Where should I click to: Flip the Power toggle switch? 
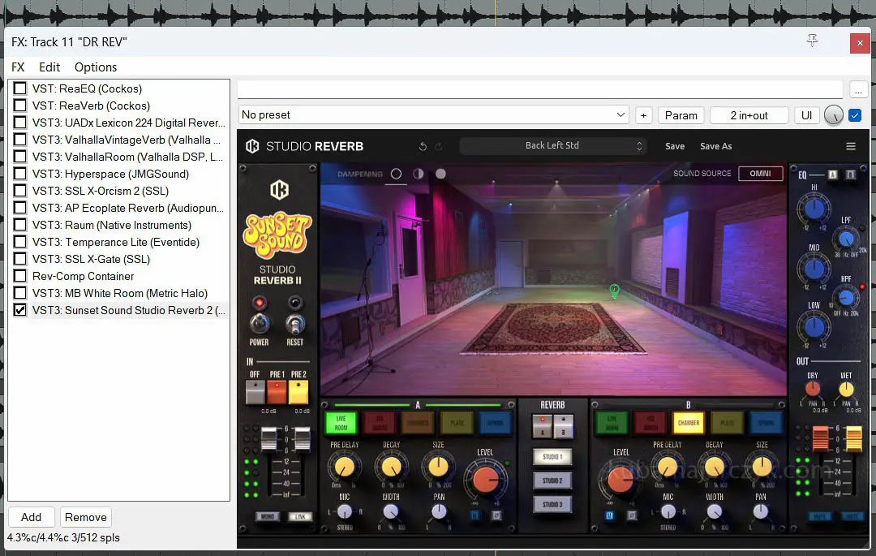[260, 324]
